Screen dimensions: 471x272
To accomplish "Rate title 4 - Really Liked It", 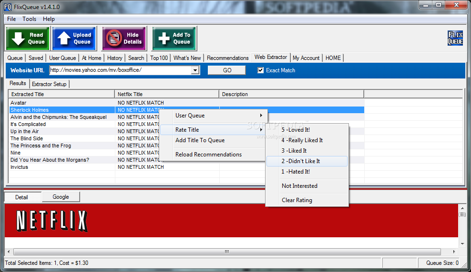I will pyautogui.click(x=307, y=140).
